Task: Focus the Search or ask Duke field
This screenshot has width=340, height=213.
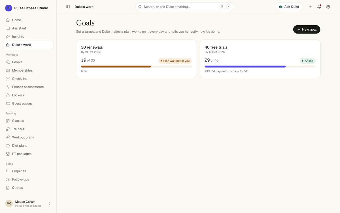Action: [184, 7]
